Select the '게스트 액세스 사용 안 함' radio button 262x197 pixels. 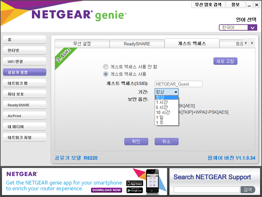(x=106, y=67)
